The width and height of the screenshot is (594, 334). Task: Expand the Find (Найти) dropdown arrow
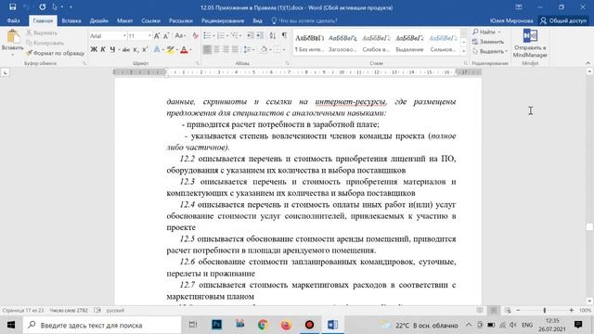click(x=499, y=32)
